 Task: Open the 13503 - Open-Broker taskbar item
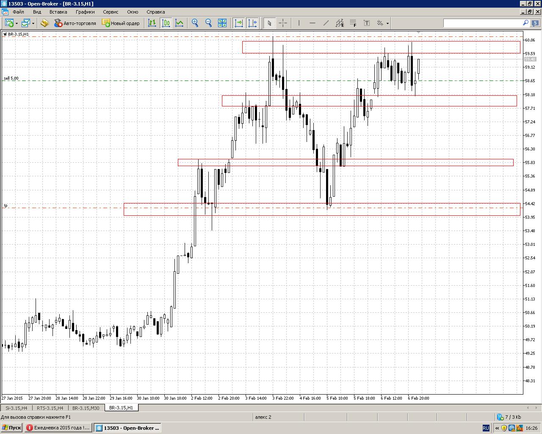127,428
